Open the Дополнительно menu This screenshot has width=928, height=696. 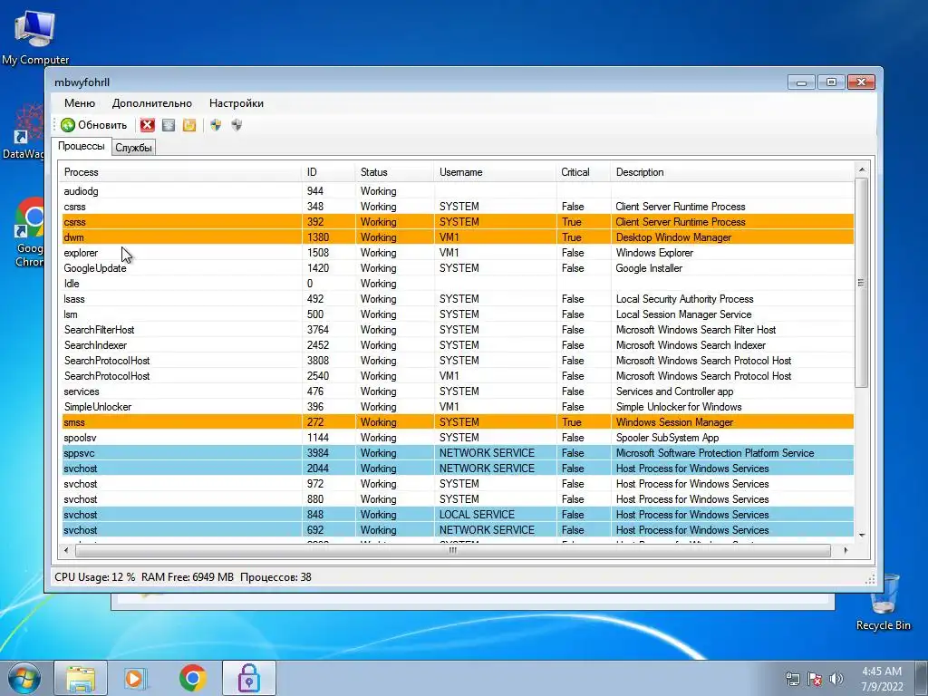(152, 103)
